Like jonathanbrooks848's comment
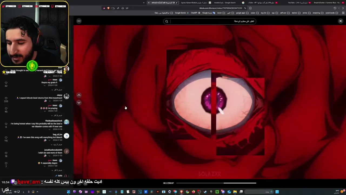Viewport: 346px width, 195px height. pyautogui.click(x=6, y=153)
